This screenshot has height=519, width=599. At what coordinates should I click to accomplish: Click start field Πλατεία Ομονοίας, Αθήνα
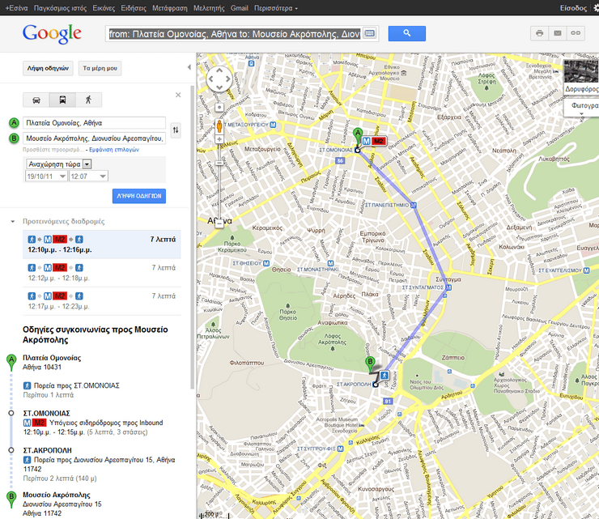coord(94,123)
